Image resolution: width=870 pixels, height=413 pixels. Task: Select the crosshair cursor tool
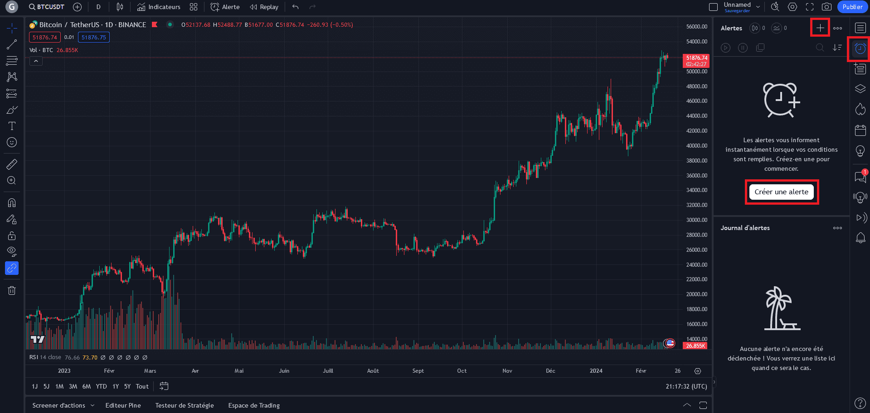[x=12, y=28]
